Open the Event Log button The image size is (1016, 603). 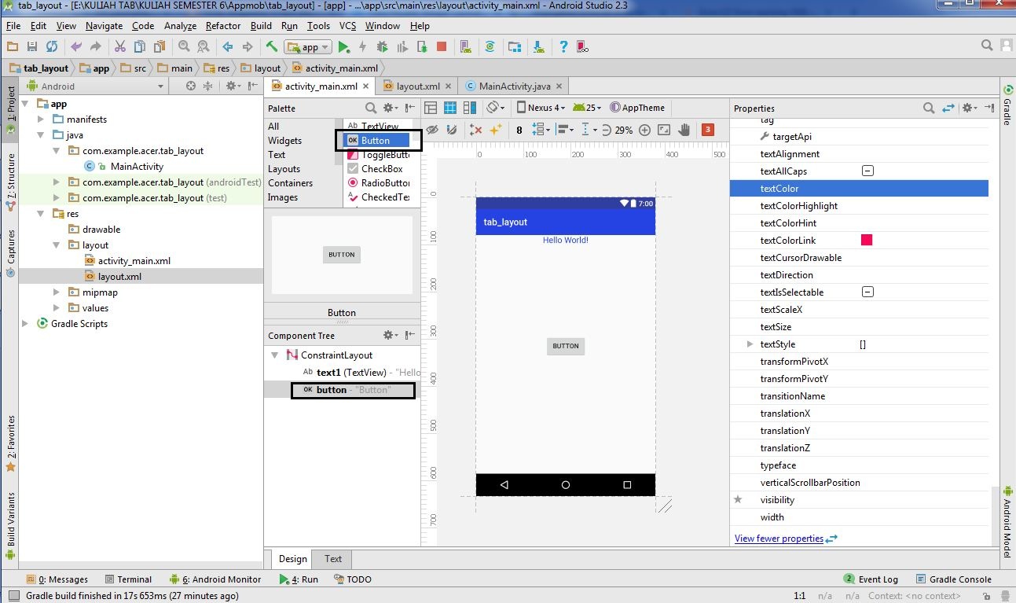click(871, 579)
